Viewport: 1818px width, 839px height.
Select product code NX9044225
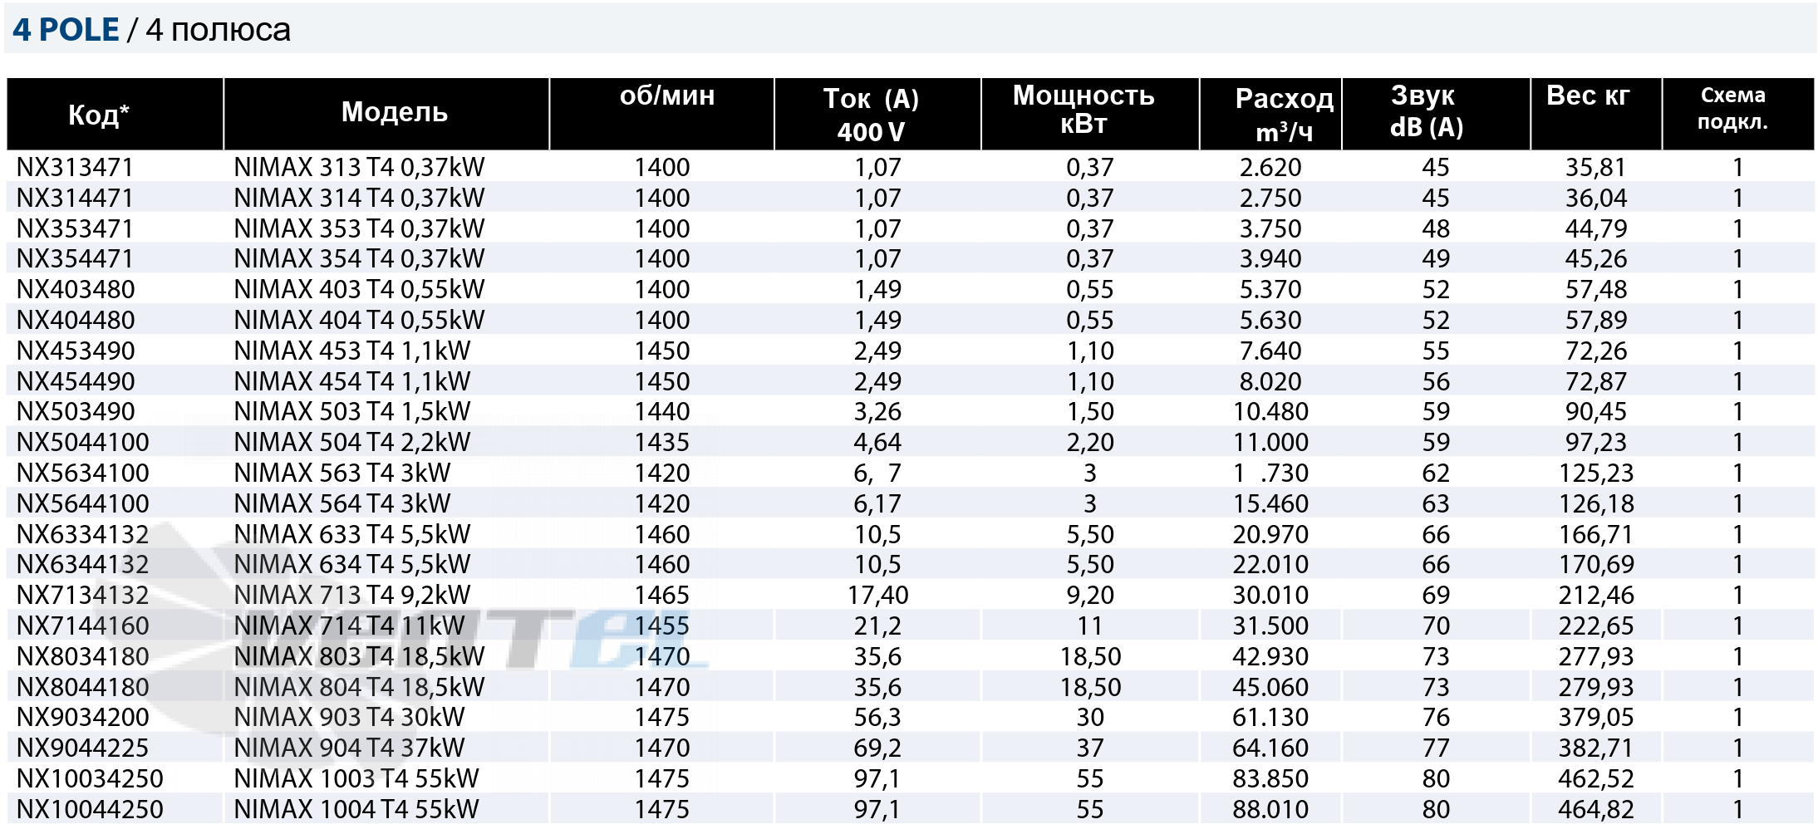click(83, 748)
